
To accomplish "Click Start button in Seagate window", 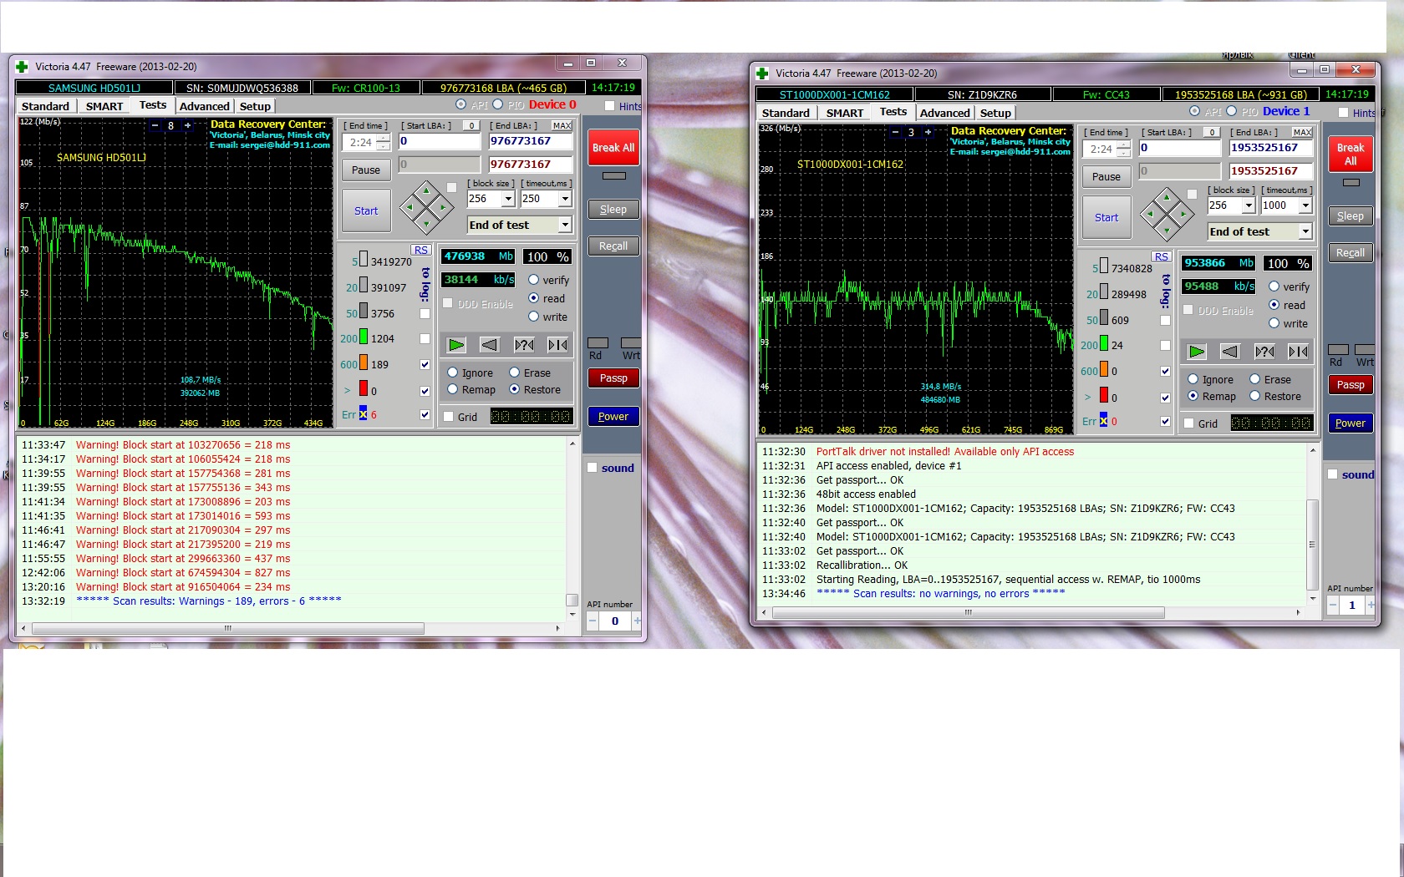I will click(x=1106, y=218).
